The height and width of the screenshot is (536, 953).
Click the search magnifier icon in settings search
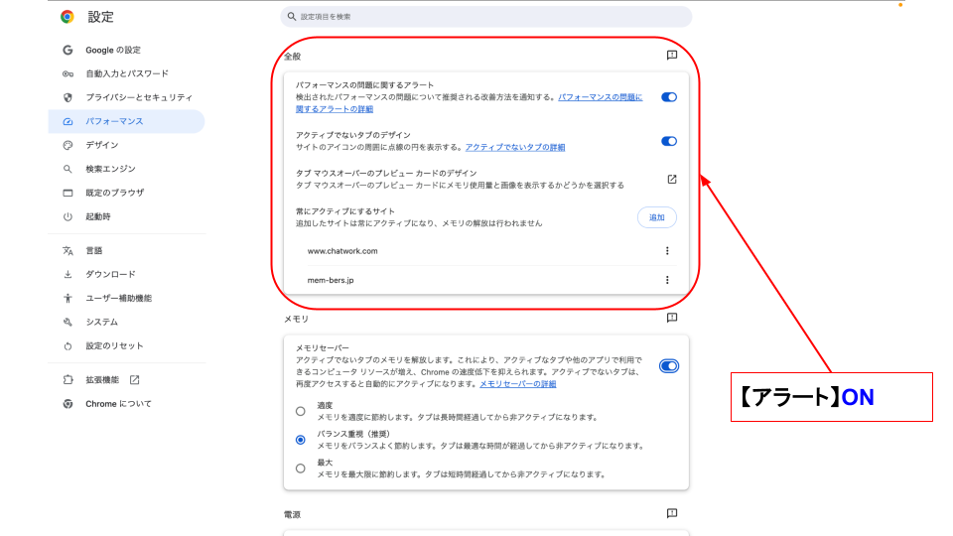(292, 17)
